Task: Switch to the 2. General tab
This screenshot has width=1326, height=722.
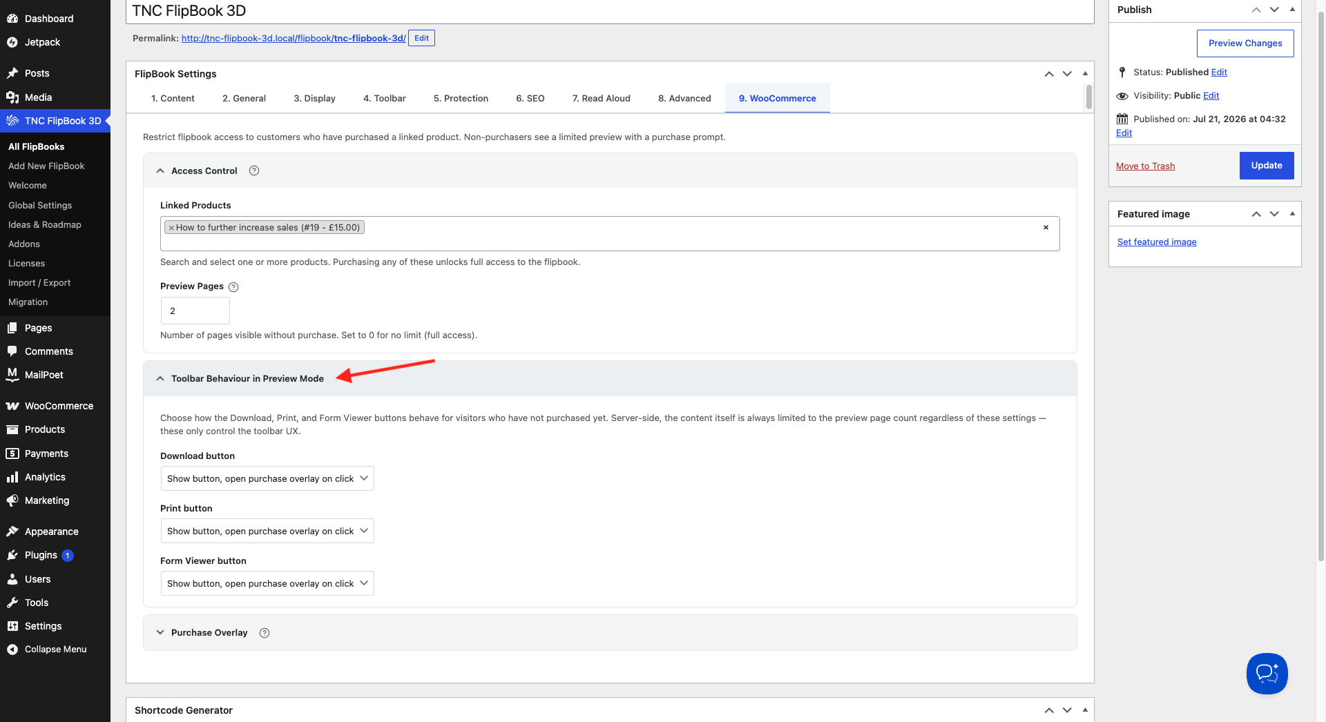Action: coord(244,98)
